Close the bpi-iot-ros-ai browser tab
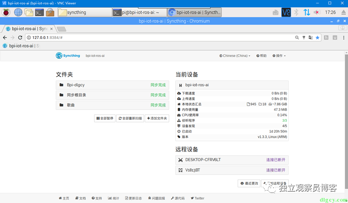Viewport: 348px width, 203px height. (51, 29)
